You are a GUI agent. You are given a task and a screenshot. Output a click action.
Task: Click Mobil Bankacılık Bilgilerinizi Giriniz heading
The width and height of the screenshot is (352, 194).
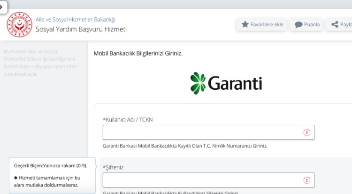coord(138,53)
